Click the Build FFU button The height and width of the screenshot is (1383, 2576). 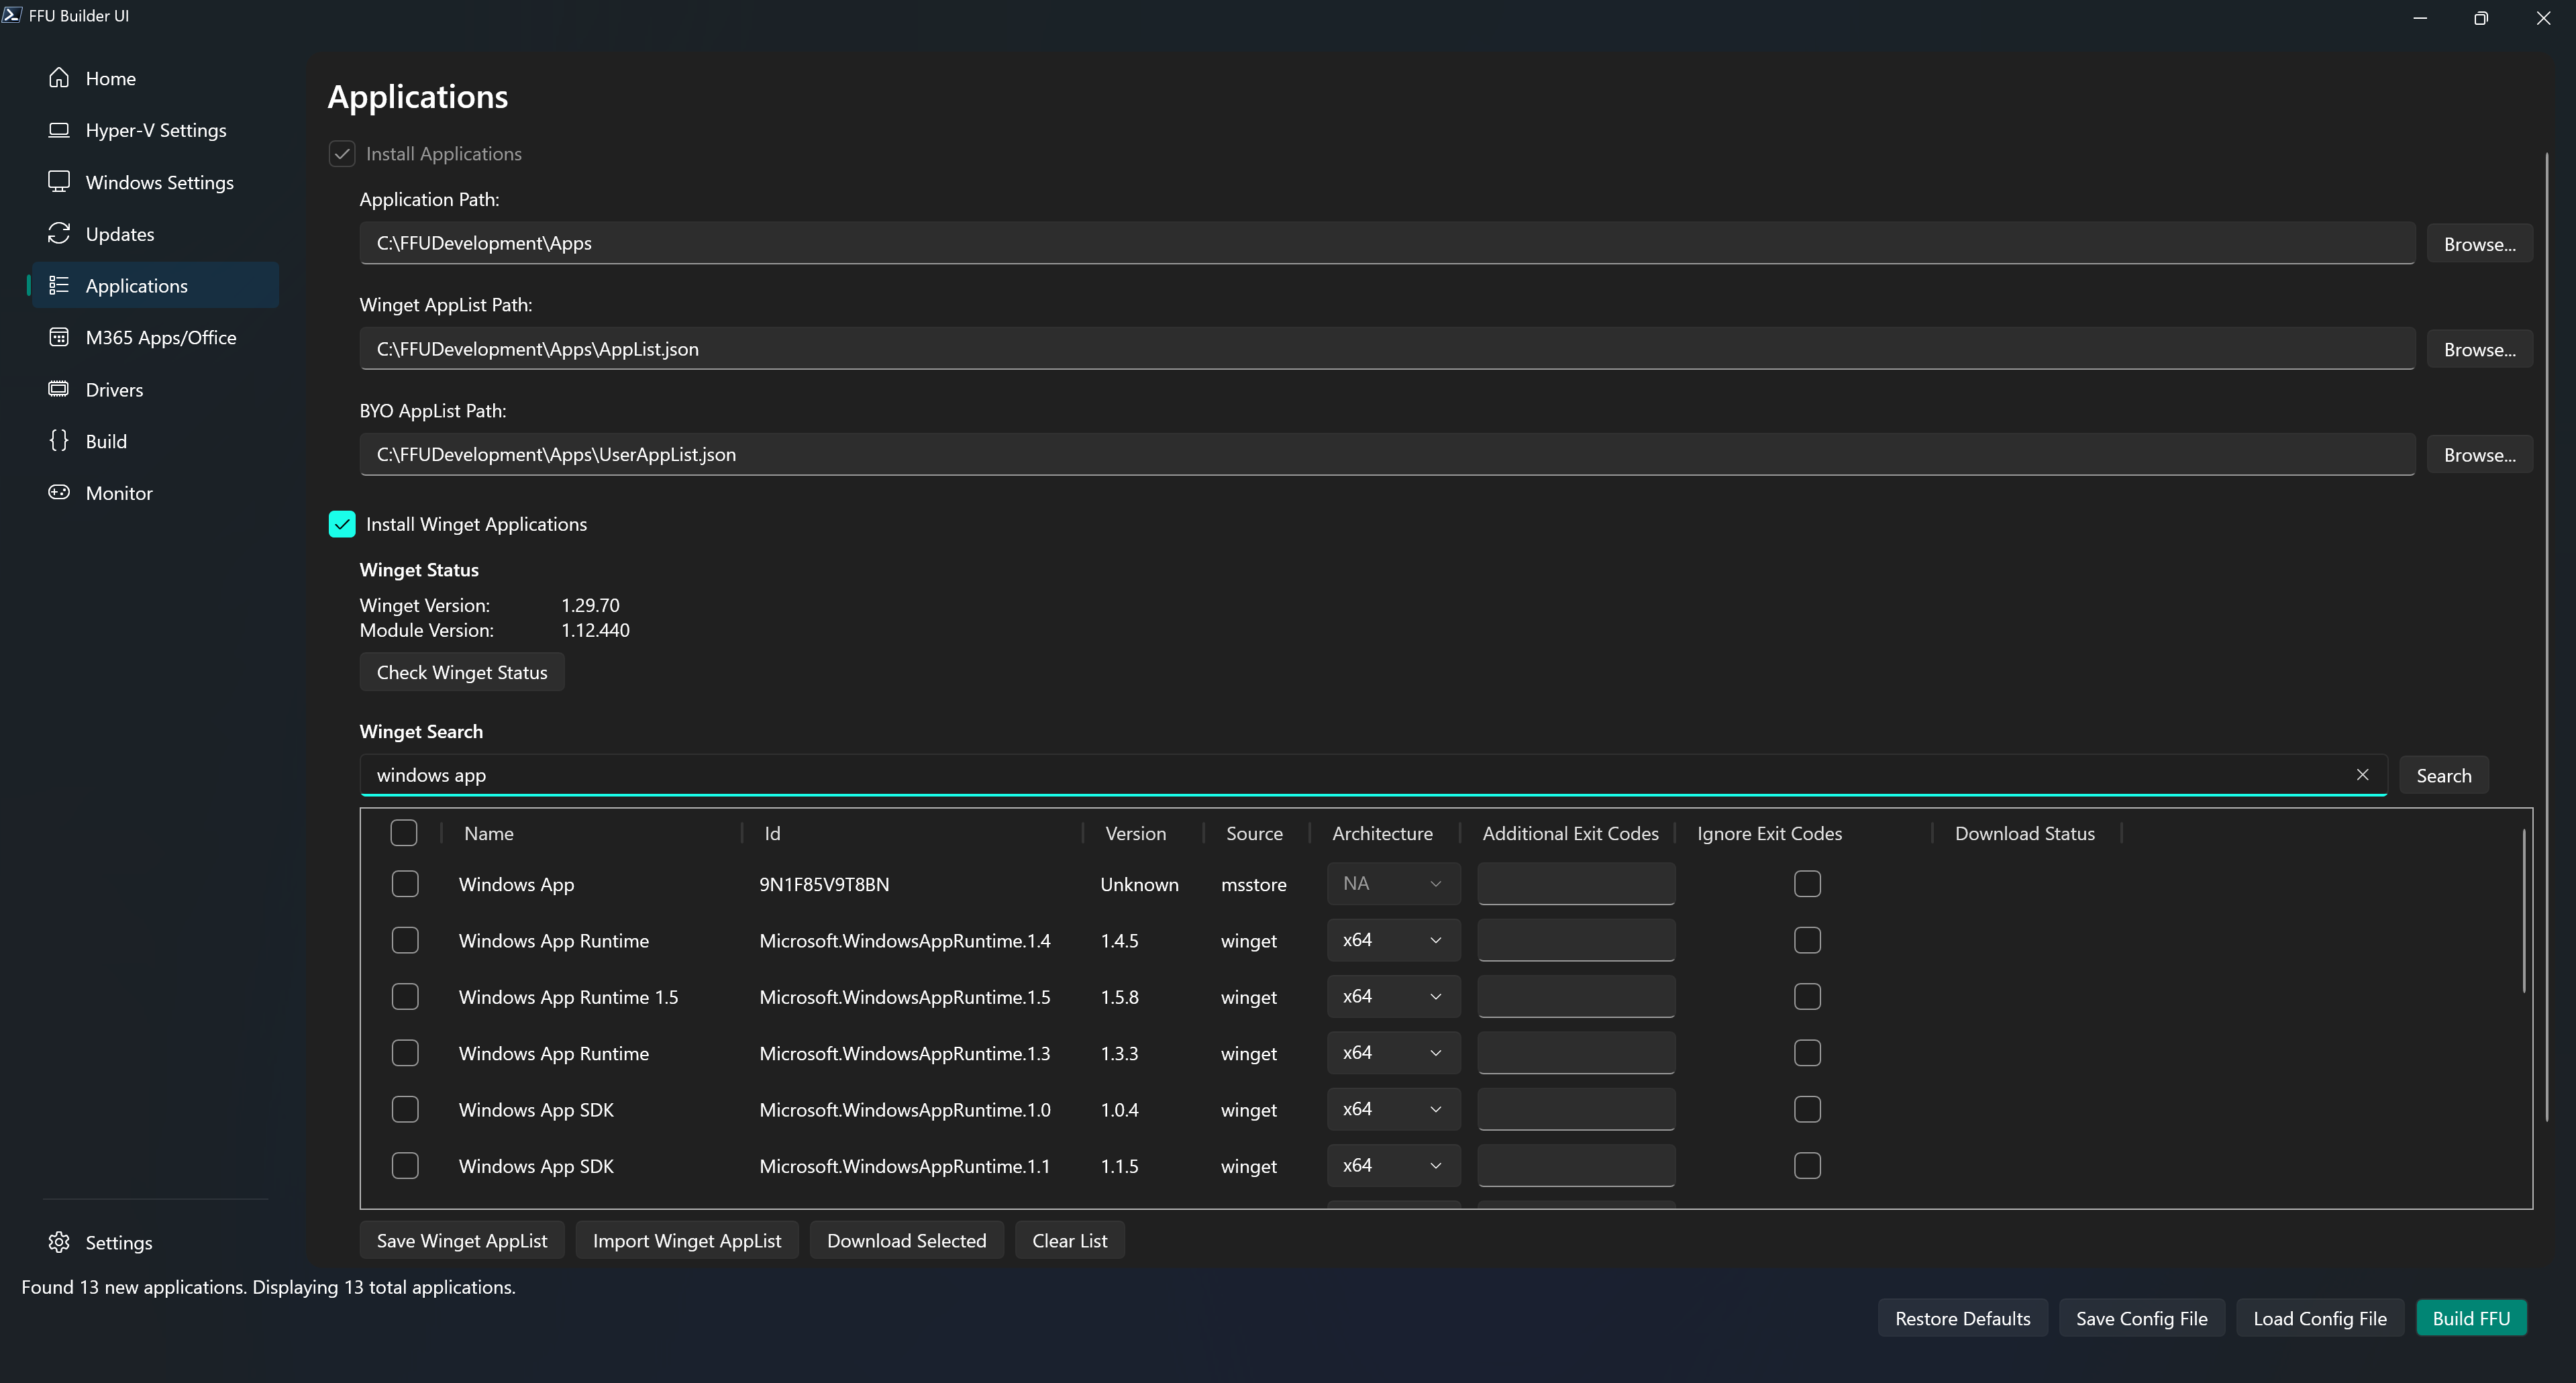pos(2470,1318)
